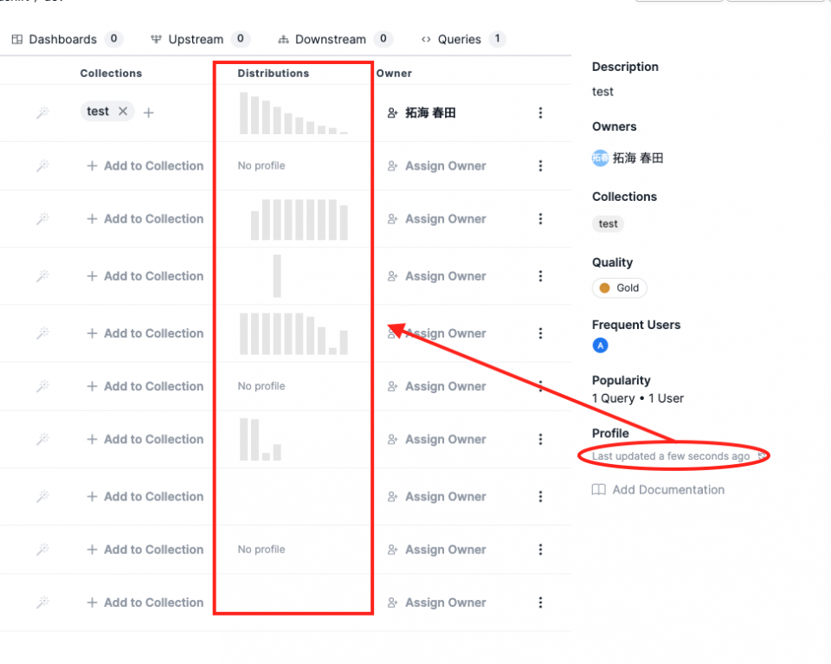The height and width of the screenshot is (664, 831).
Task: Click magic wand icon in the eighth row
Action: [x=42, y=496]
